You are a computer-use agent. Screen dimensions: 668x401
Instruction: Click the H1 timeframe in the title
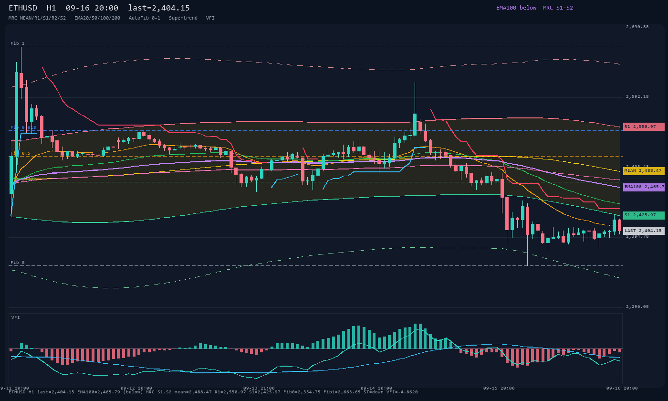[x=52, y=8]
